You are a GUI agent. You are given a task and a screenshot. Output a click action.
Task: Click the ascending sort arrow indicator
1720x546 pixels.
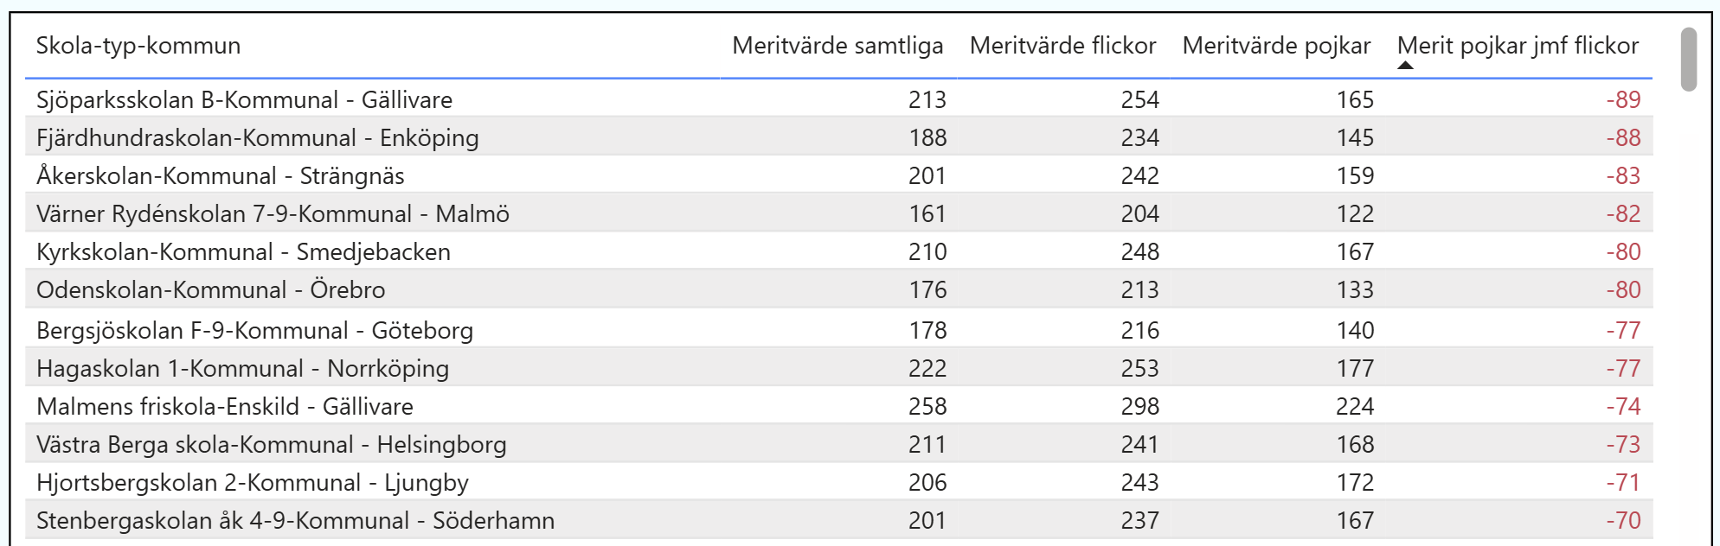(1405, 65)
